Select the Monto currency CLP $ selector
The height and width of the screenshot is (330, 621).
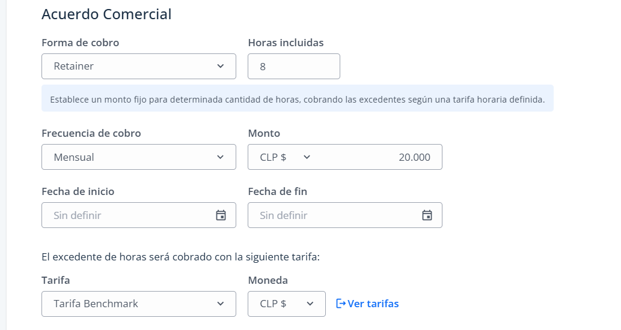click(285, 157)
